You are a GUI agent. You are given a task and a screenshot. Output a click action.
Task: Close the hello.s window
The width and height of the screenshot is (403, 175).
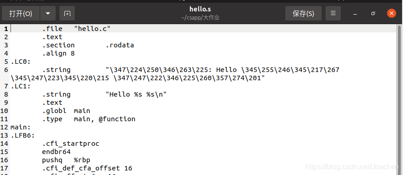coord(392,13)
